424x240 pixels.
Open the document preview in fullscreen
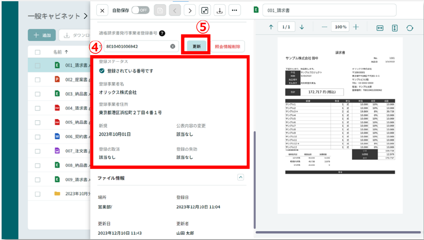204,10
